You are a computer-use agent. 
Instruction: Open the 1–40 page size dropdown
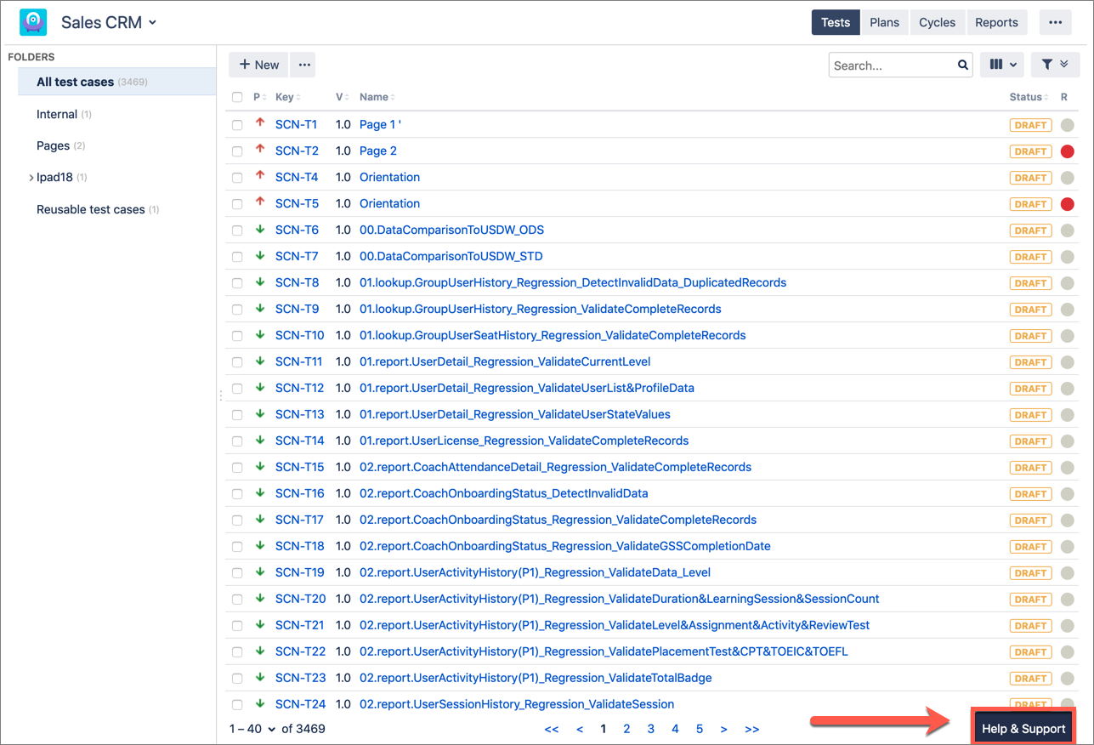click(252, 729)
